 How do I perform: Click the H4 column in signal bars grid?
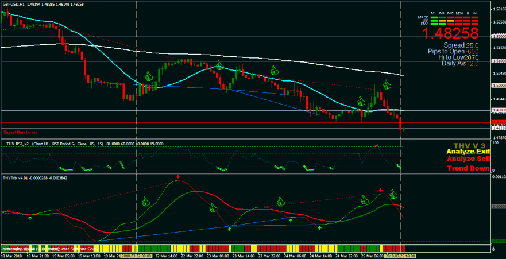click(x=474, y=13)
